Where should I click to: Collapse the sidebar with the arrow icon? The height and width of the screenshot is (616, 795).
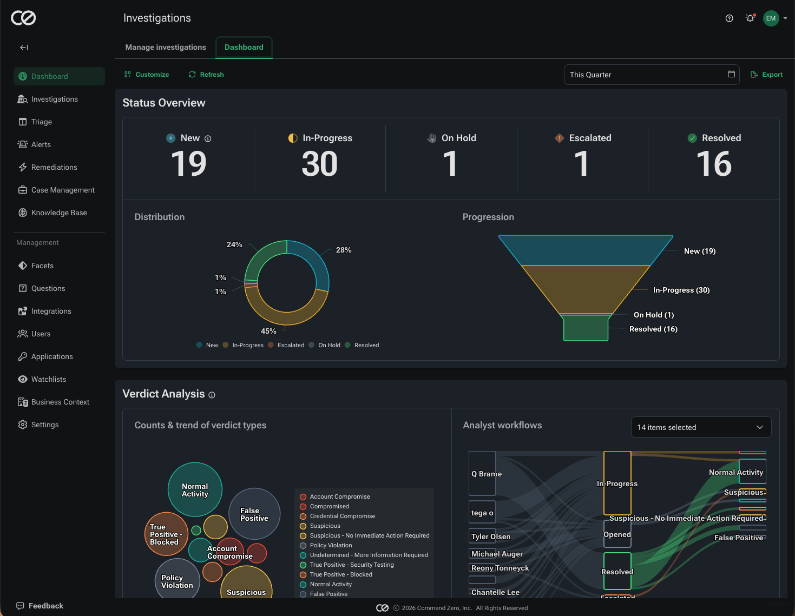point(24,48)
